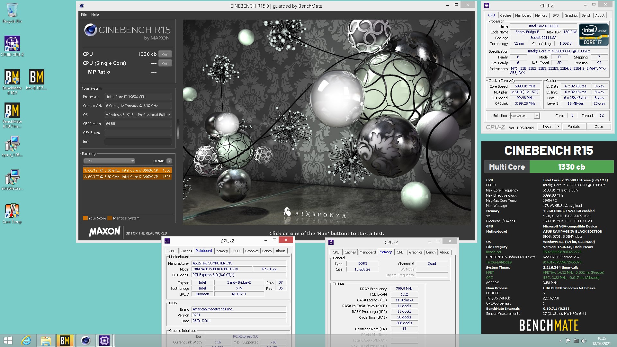Viewport: 617px width, 347px height.
Task: Open Internet Explorer from the taskbar
Action: point(26,341)
